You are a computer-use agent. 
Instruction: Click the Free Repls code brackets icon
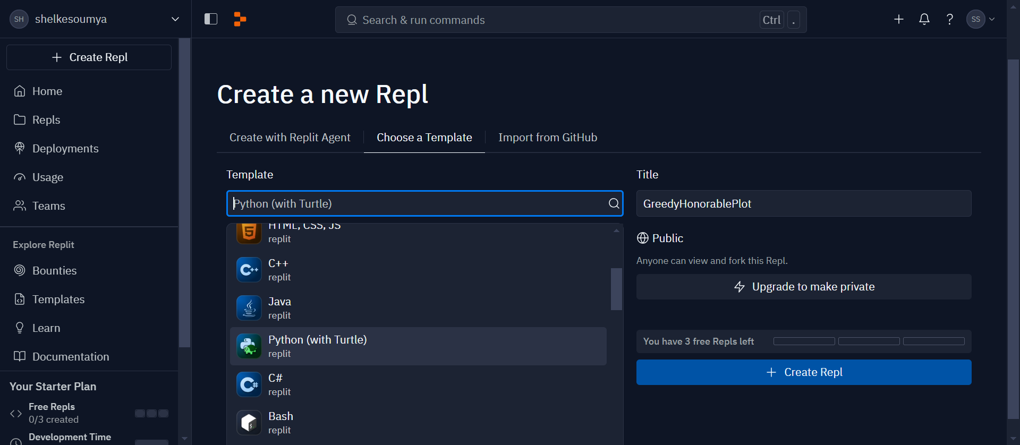pyautogui.click(x=16, y=413)
